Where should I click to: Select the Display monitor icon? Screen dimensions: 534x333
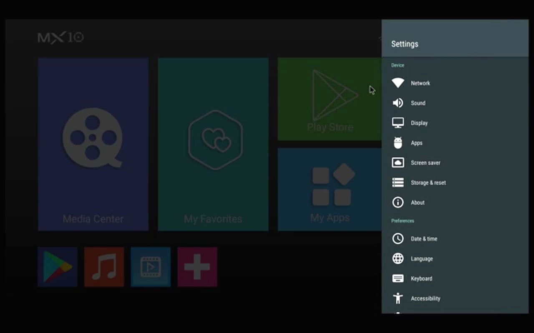(x=398, y=123)
